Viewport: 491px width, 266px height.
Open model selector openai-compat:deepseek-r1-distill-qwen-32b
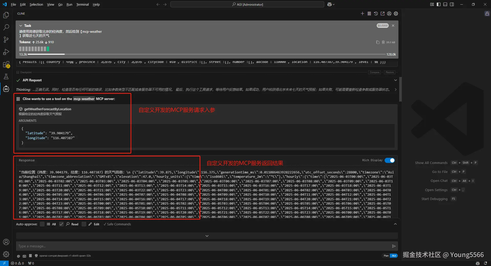(x=65, y=256)
